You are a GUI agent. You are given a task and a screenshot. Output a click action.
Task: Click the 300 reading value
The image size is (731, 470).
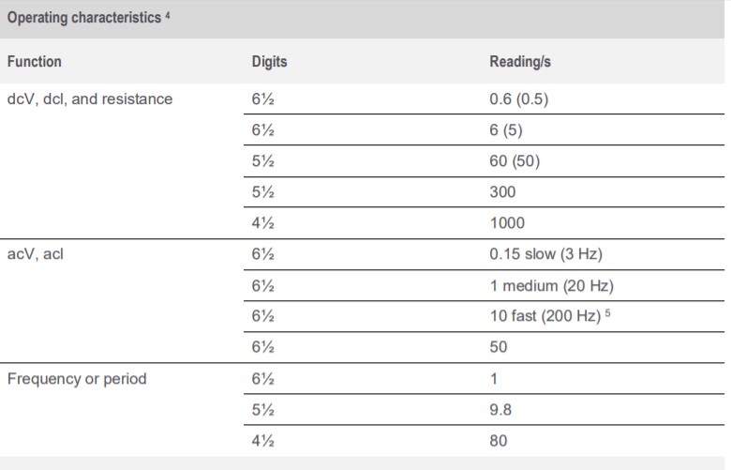click(502, 191)
